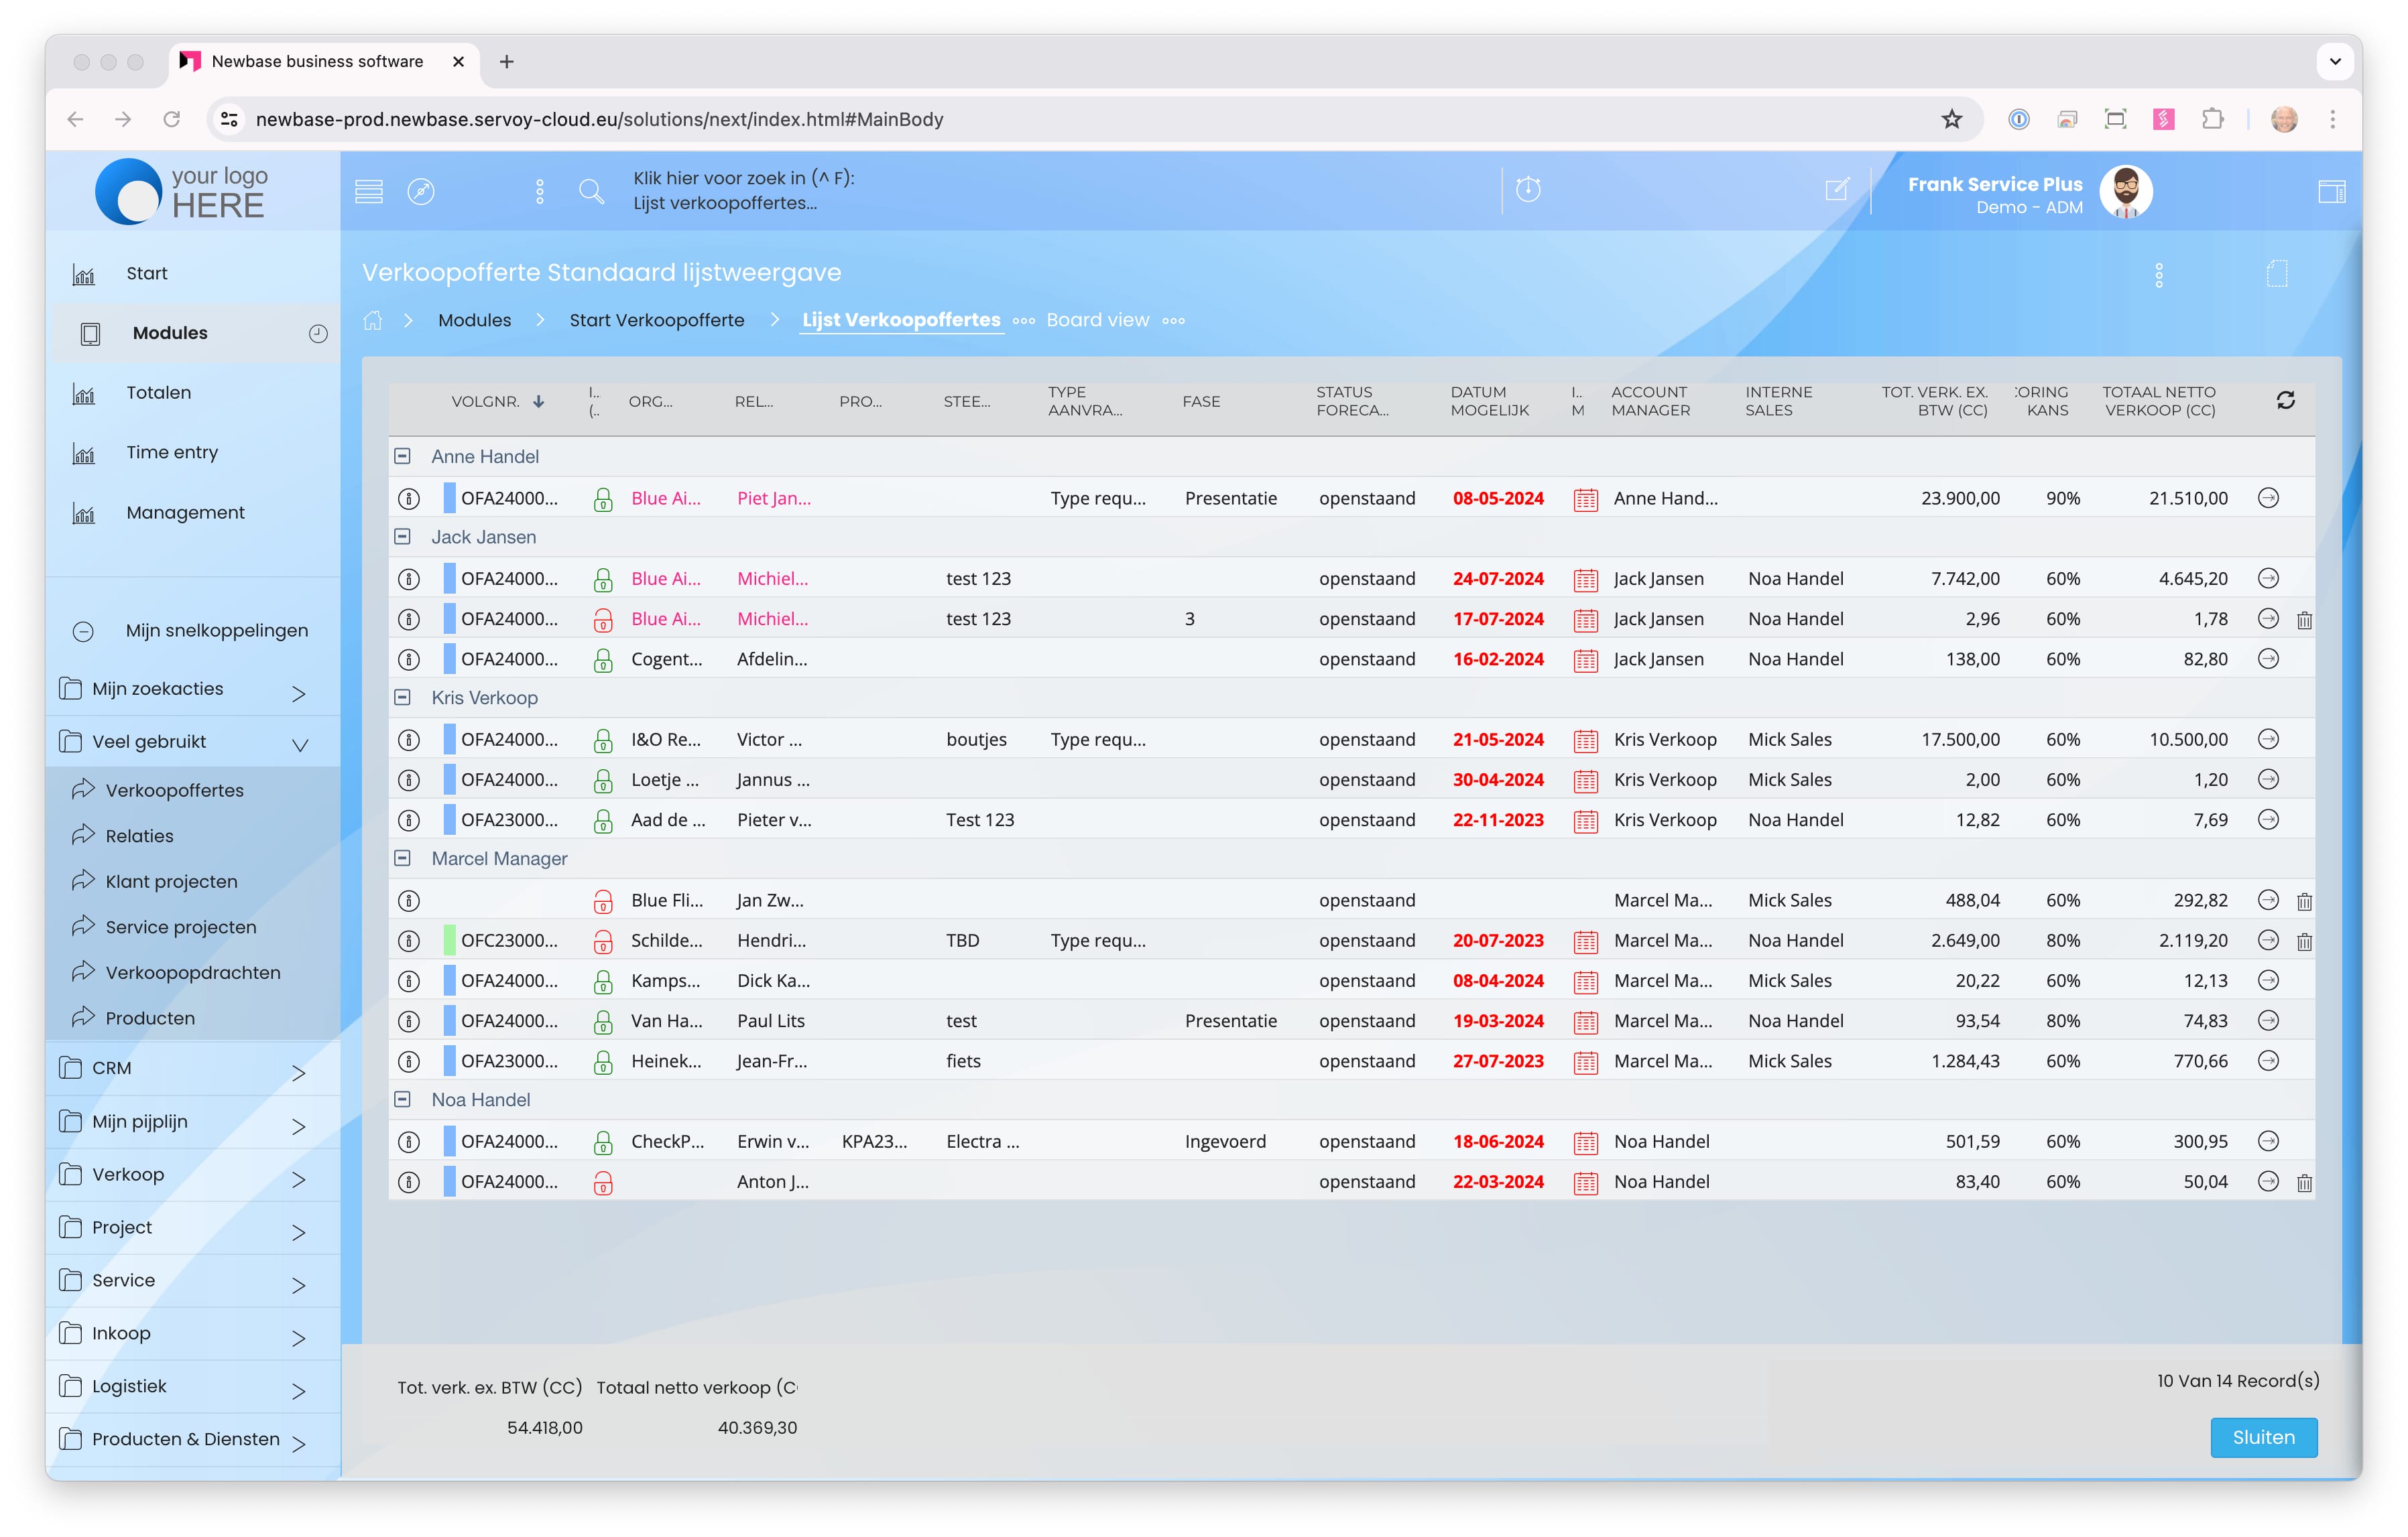Click the hamburger list menu icon in top toolbar

point(369,191)
